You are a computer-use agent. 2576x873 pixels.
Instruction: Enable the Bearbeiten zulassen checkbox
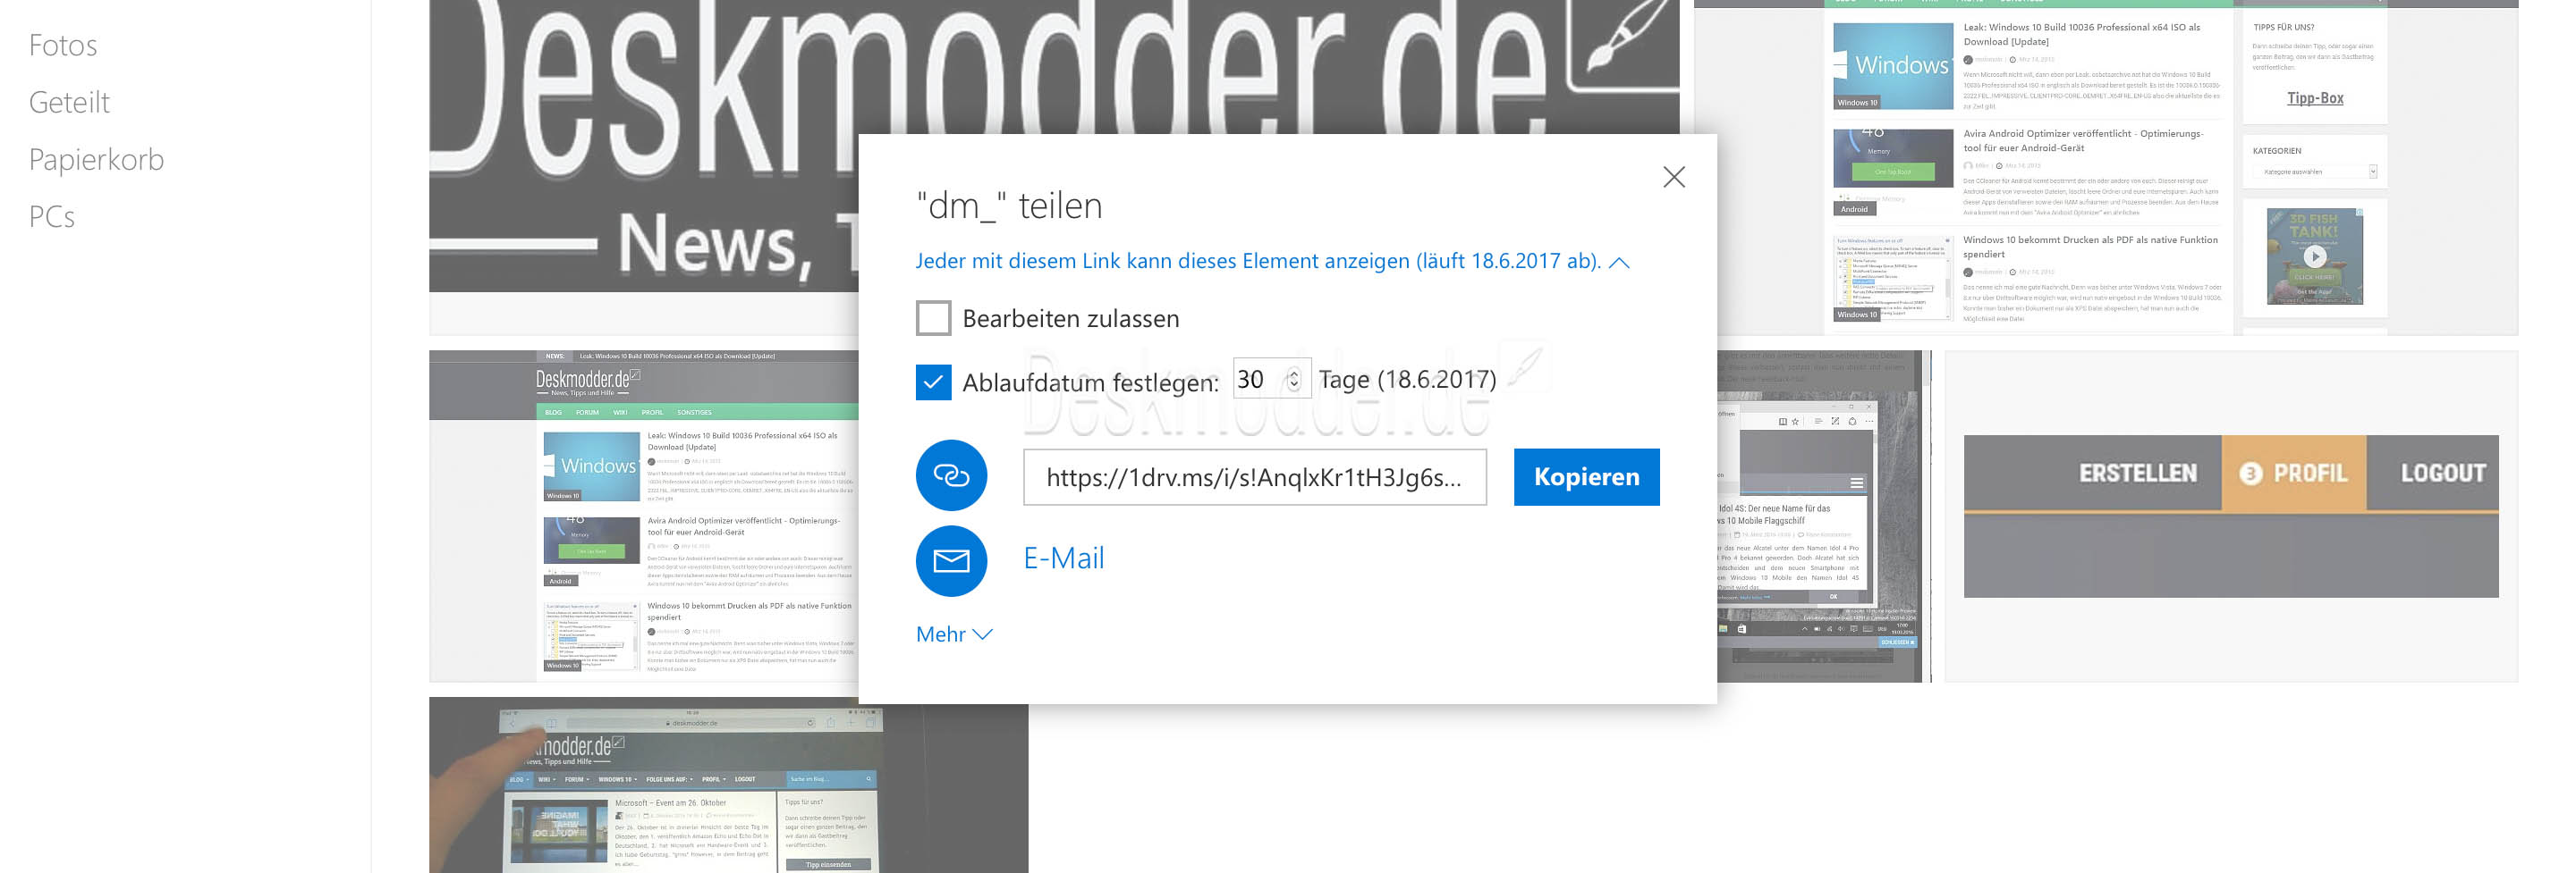pyautogui.click(x=933, y=319)
